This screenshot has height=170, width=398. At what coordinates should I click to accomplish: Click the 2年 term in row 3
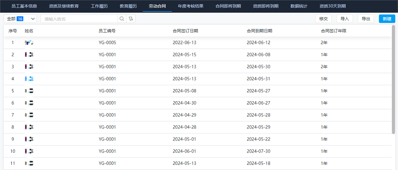pos(324,67)
